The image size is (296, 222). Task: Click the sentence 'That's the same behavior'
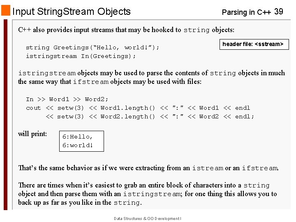148,168
